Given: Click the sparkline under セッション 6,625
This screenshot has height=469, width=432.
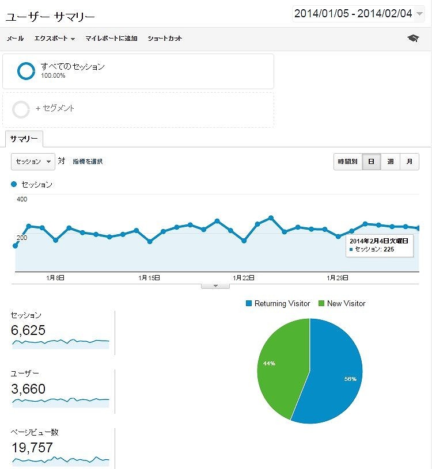Looking at the screenshot, I should (x=60, y=344).
